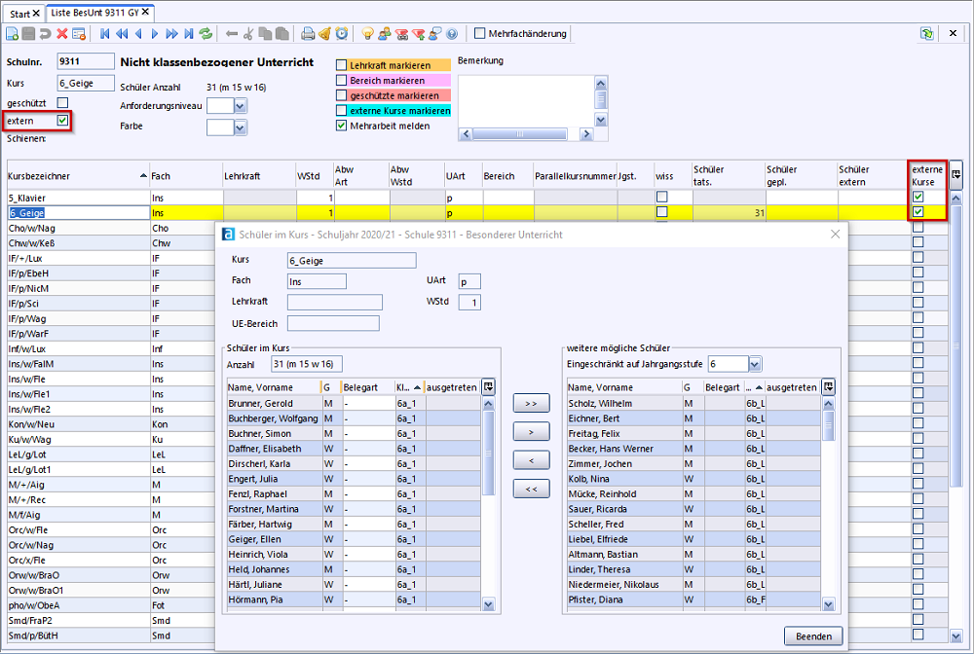Enable Lehrkraft markieren checkbox
The image size is (974, 654).
(341, 65)
